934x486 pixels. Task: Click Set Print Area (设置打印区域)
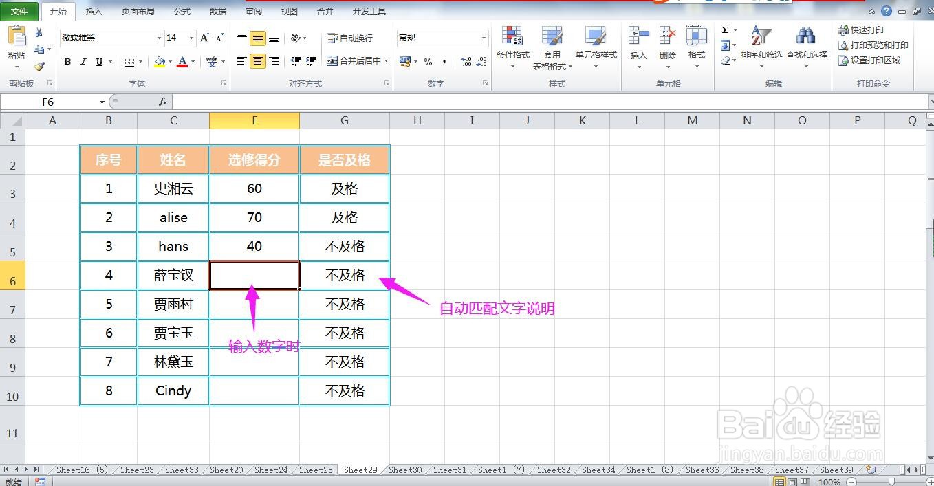[869, 60]
